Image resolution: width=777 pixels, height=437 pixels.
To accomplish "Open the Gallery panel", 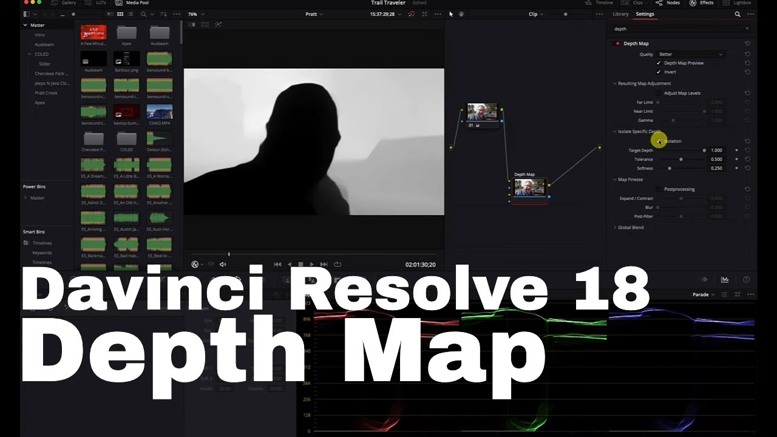I will click(63, 3).
